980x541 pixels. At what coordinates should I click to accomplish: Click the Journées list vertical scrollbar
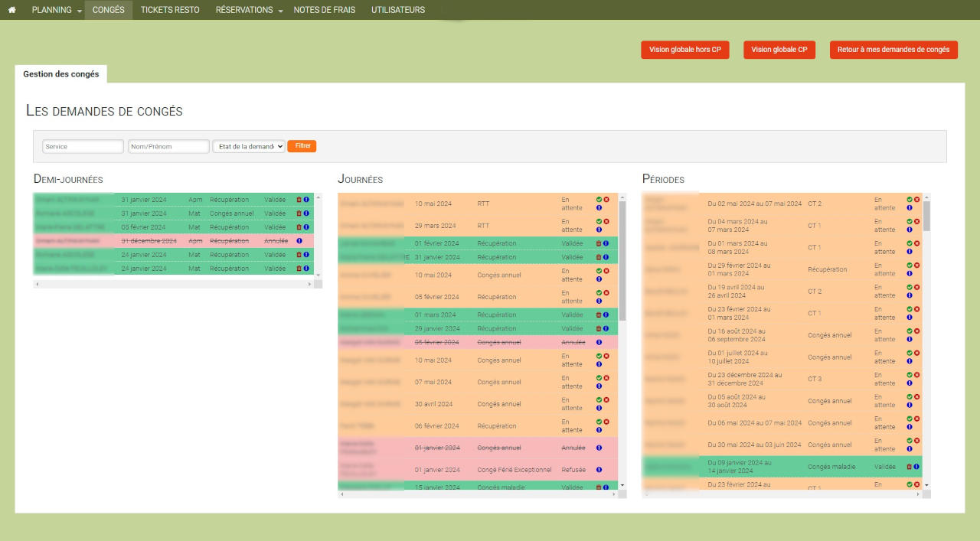tap(622, 260)
